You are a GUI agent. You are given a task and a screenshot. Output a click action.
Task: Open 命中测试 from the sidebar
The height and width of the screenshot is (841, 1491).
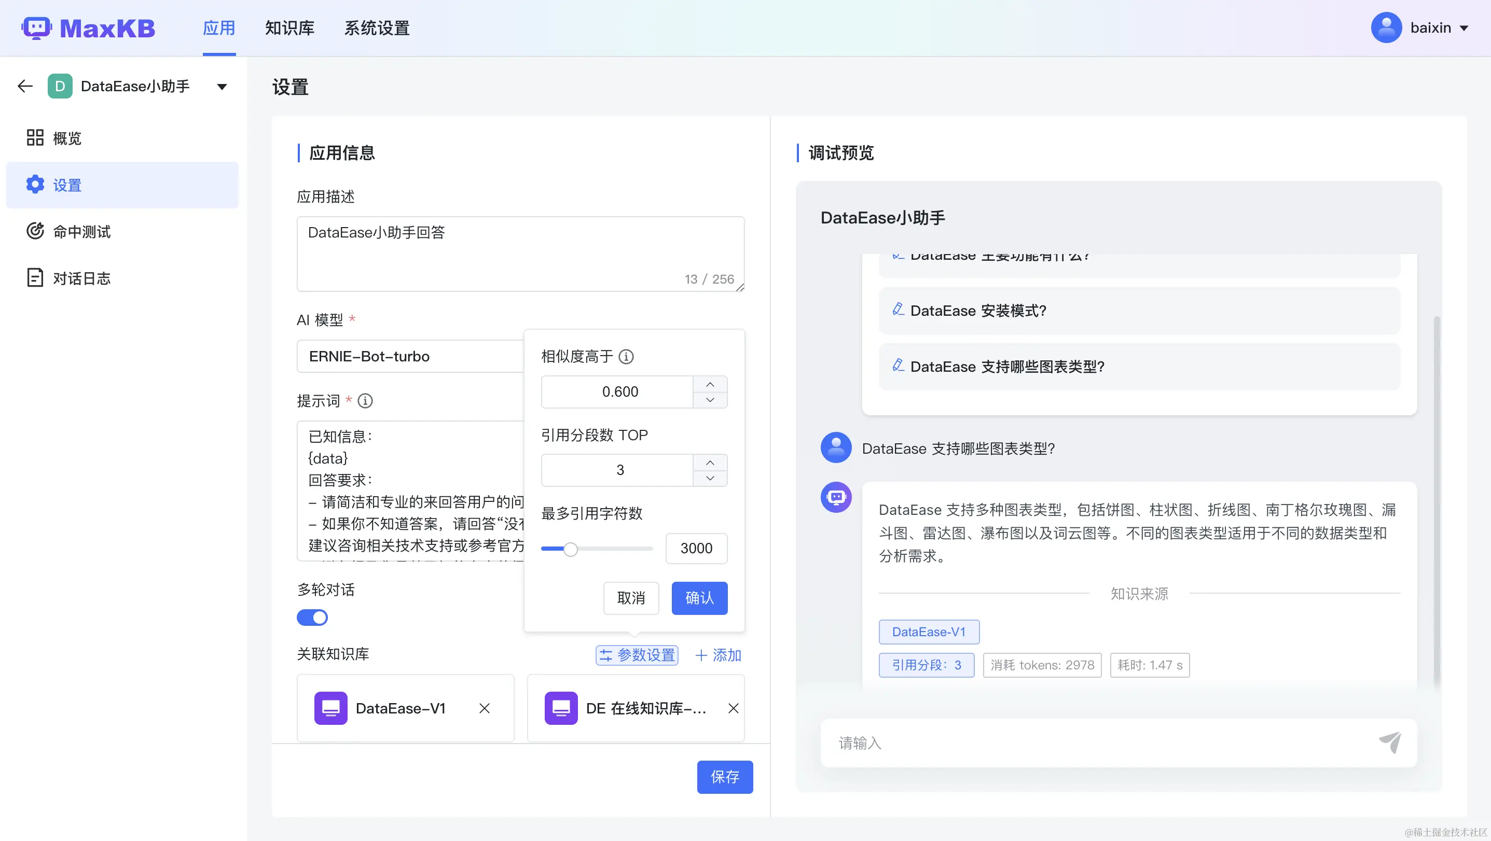pos(81,231)
